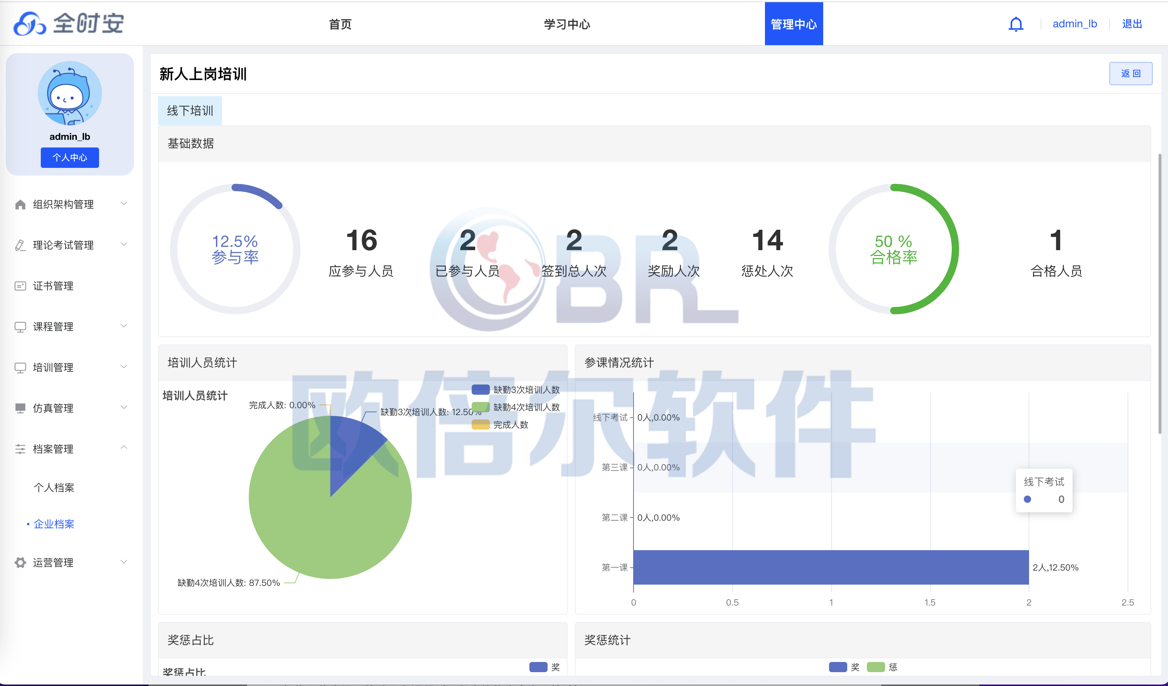Click the monitor icon for 课程管理

(20, 327)
